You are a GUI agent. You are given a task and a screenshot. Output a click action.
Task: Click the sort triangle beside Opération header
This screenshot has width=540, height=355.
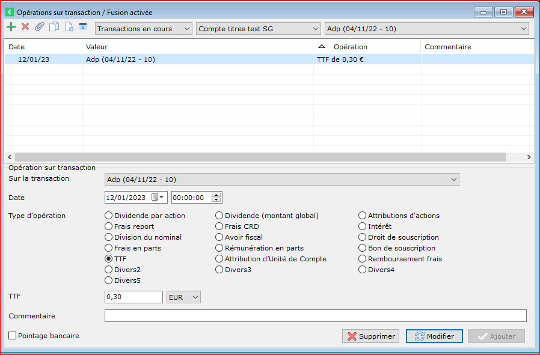click(x=321, y=46)
